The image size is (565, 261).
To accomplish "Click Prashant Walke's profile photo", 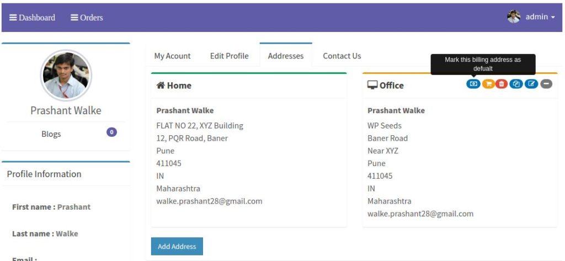I will tap(66, 76).
